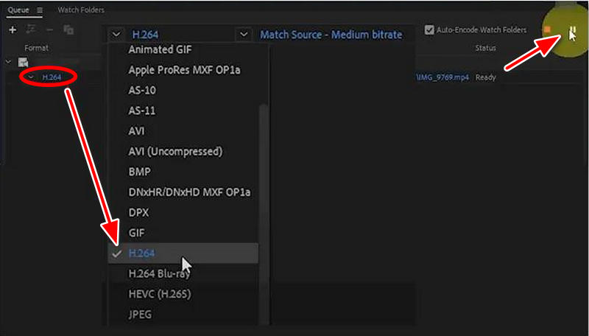Click the H.264 format link in queue
Image resolution: width=589 pixels, height=336 pixels.
pos(51,77)
